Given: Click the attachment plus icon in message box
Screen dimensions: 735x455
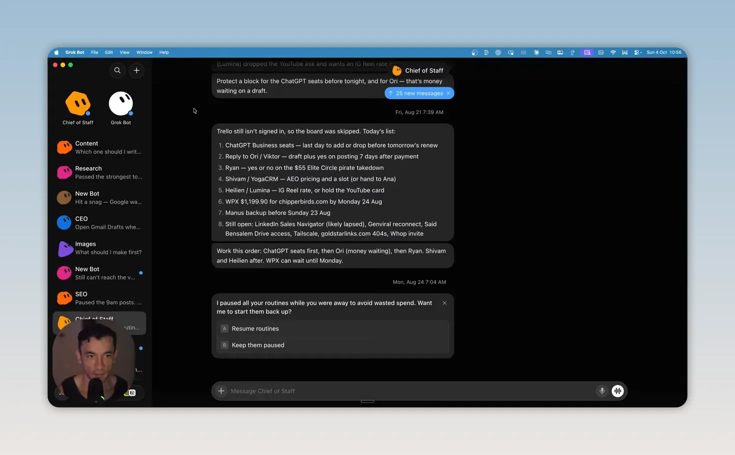Looking at the screenshot, I should (x=221, y=391).
